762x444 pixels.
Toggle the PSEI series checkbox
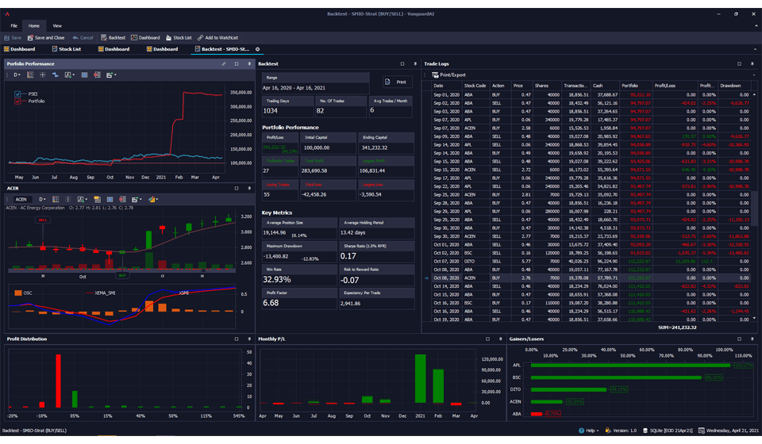coord(17,94)
